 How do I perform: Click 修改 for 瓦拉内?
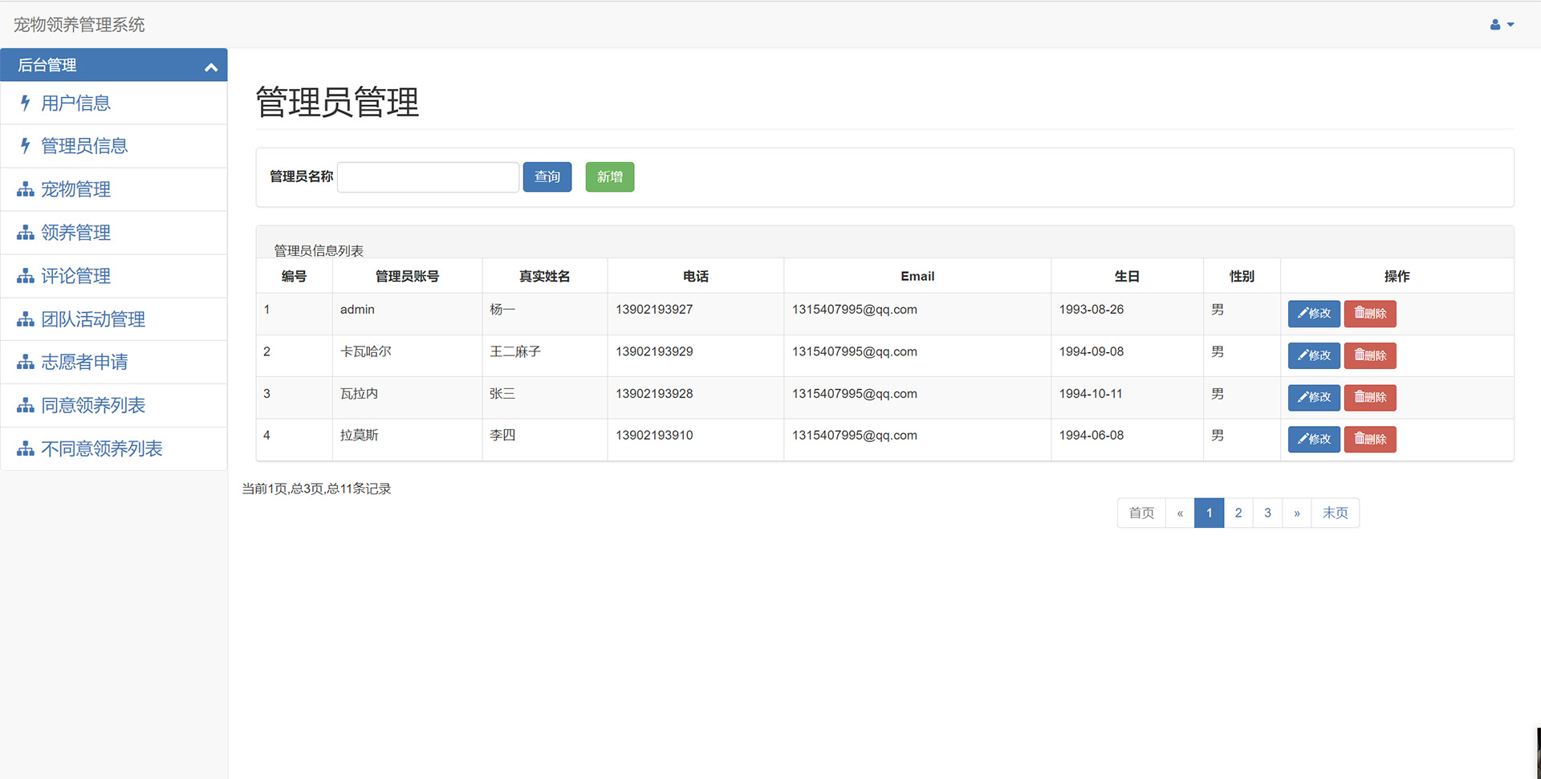click(x=1314, y=397)
